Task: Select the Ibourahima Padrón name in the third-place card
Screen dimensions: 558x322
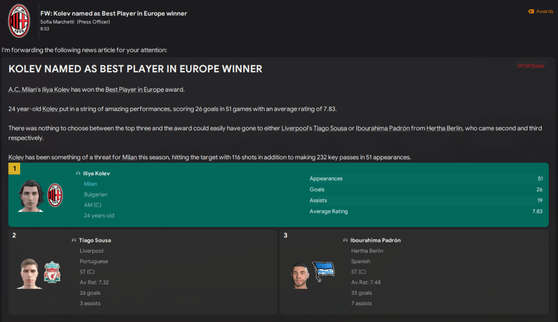Action: pos(375,240)
